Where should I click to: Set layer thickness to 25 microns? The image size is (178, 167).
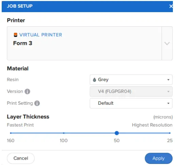[x=170, y=133]
